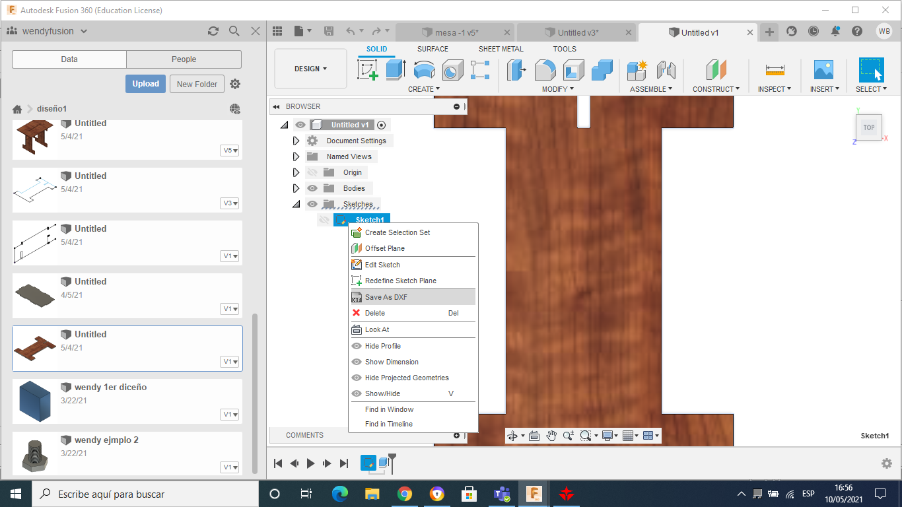902x507 pixels.
Task: Click the Look At navigation icon
Action: (534, 436)
